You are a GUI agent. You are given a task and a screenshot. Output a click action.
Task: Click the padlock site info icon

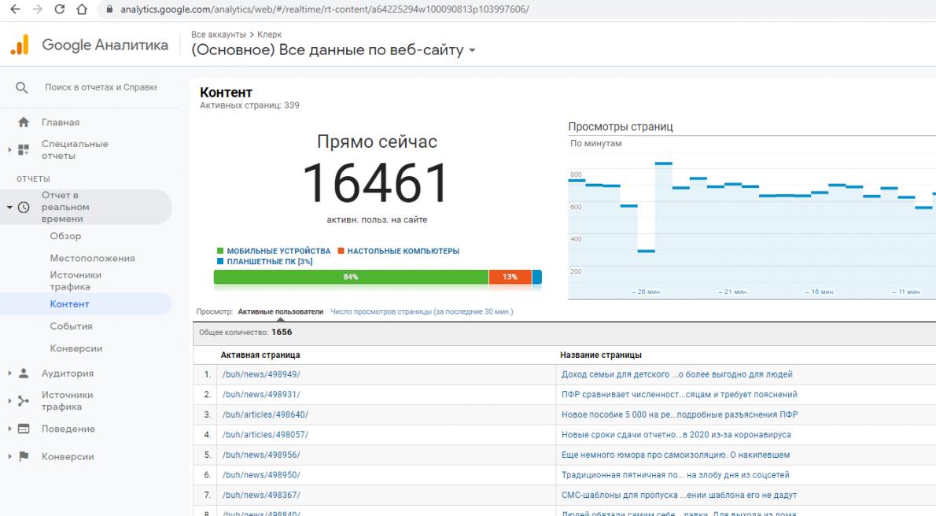[x=109, y=9]
